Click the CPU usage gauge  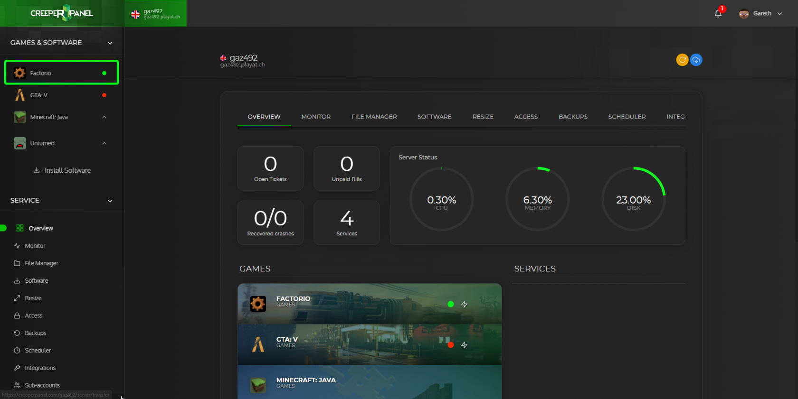click(442, 199)
